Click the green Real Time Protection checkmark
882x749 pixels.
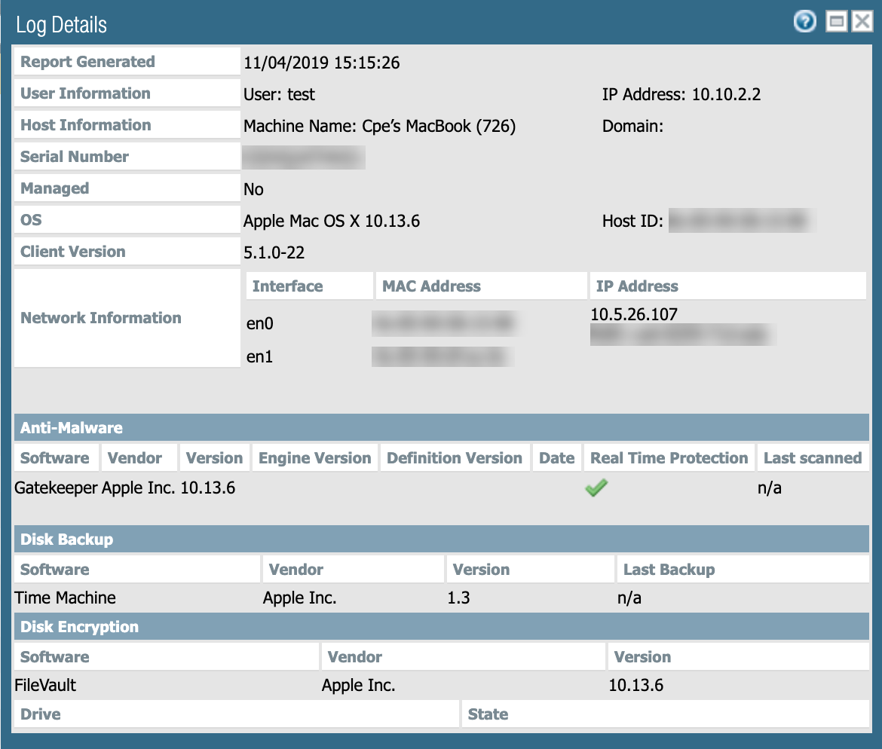point(596,488)
